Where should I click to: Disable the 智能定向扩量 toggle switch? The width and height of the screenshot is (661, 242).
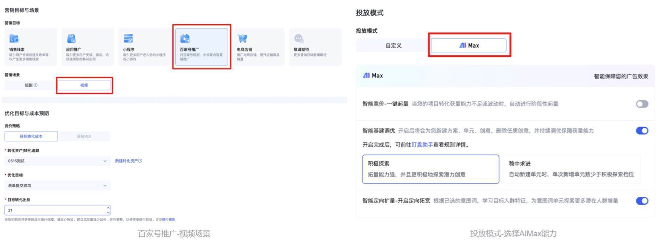coord(642,201)
